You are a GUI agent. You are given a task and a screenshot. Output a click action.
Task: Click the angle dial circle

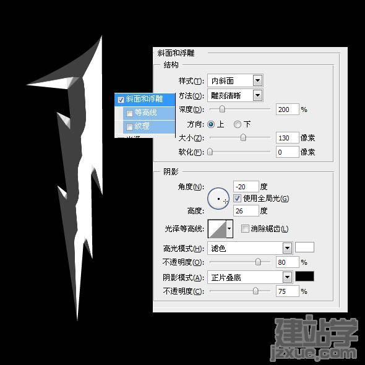click(218, 199)
